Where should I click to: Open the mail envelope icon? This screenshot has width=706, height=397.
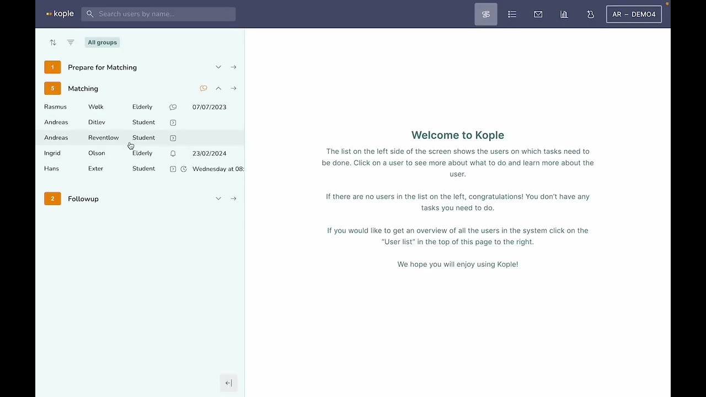point(538,14)
